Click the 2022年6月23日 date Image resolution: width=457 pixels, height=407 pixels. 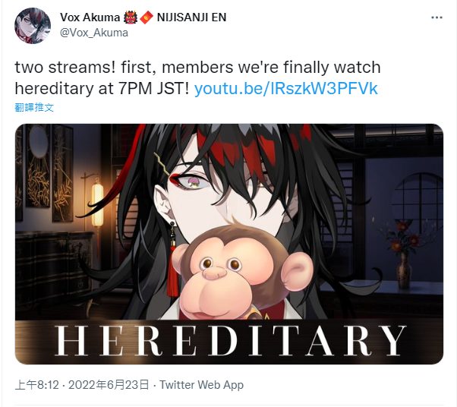click(x=109, y=385)
